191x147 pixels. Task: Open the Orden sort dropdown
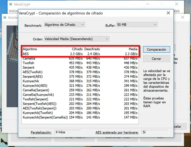click(77, 39)
